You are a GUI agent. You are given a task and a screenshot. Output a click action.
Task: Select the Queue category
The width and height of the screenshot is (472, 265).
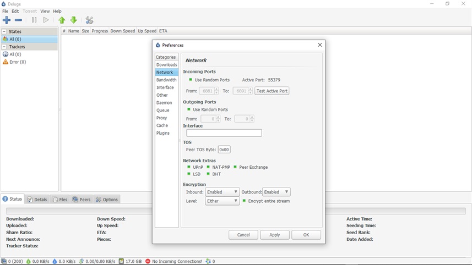166,111
